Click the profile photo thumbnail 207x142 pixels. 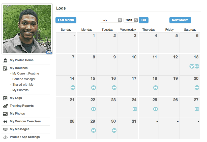[x=27, y=29]
